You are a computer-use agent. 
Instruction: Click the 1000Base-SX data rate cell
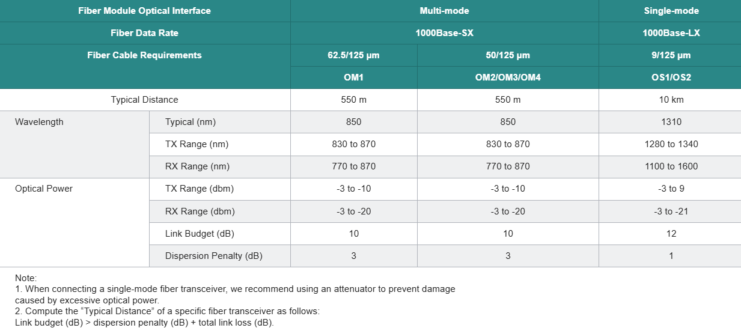point(444,33)
